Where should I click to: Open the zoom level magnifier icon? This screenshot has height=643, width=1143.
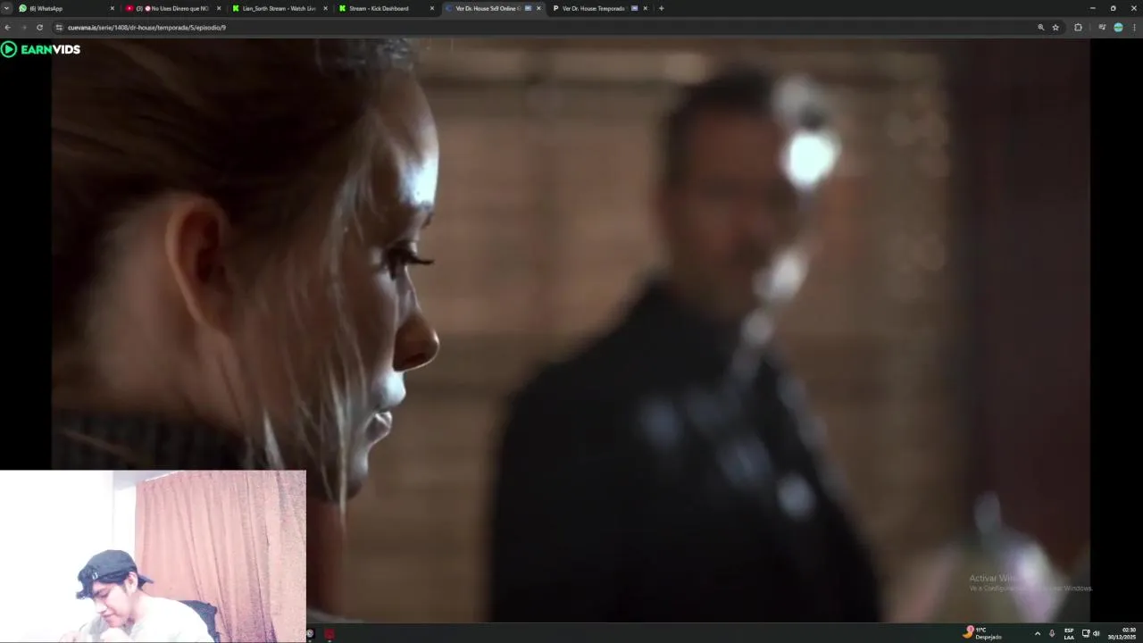coord(1040,28)
